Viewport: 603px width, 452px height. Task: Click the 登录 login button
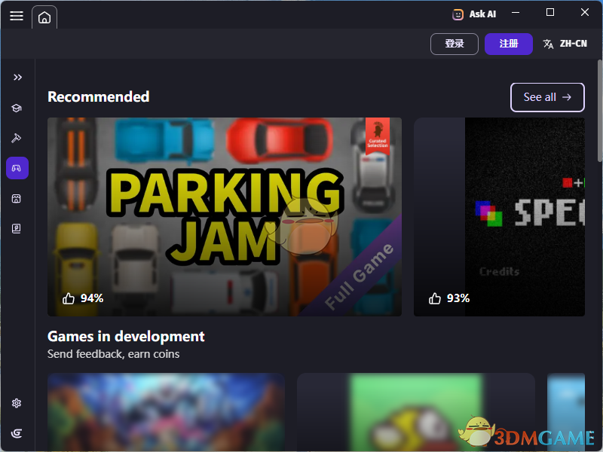coord(455,44)
